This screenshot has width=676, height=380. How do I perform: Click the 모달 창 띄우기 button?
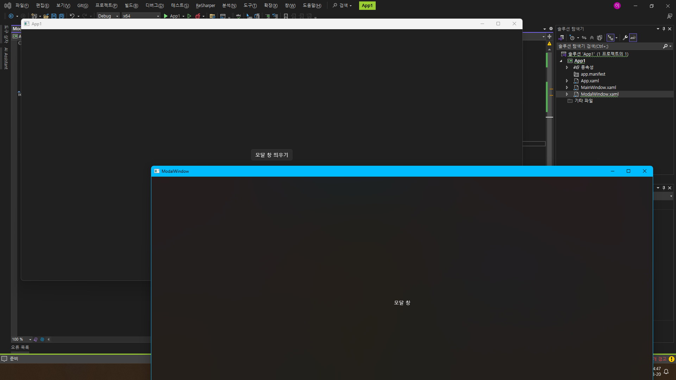(x=272, y=155)
